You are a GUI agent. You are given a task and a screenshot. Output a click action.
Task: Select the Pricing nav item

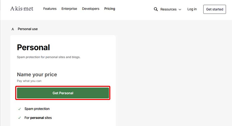point(110,9)
